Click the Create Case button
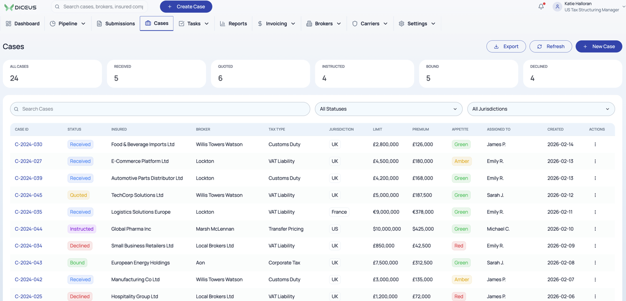Viewport: 626px width, 301px height. coord(186,7)
